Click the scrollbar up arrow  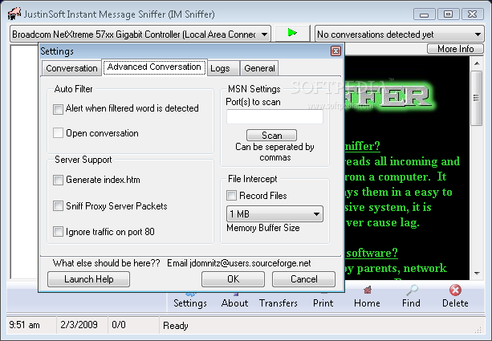(477, 63)
